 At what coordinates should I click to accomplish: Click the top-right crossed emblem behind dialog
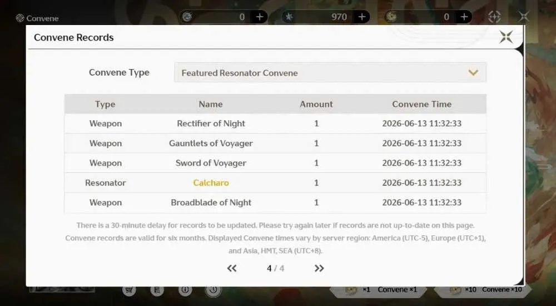coord(523,16)
